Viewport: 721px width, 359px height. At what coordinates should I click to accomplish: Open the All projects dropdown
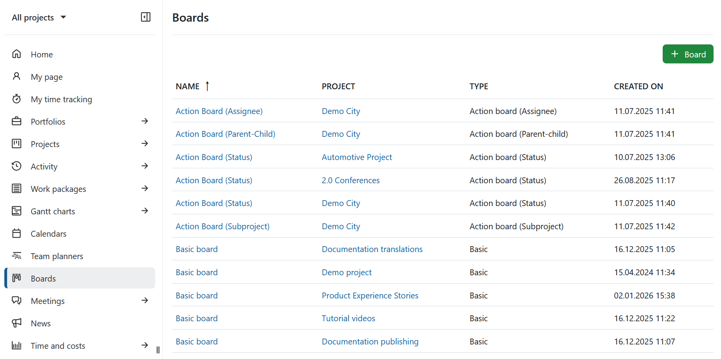tap(39, 17)
